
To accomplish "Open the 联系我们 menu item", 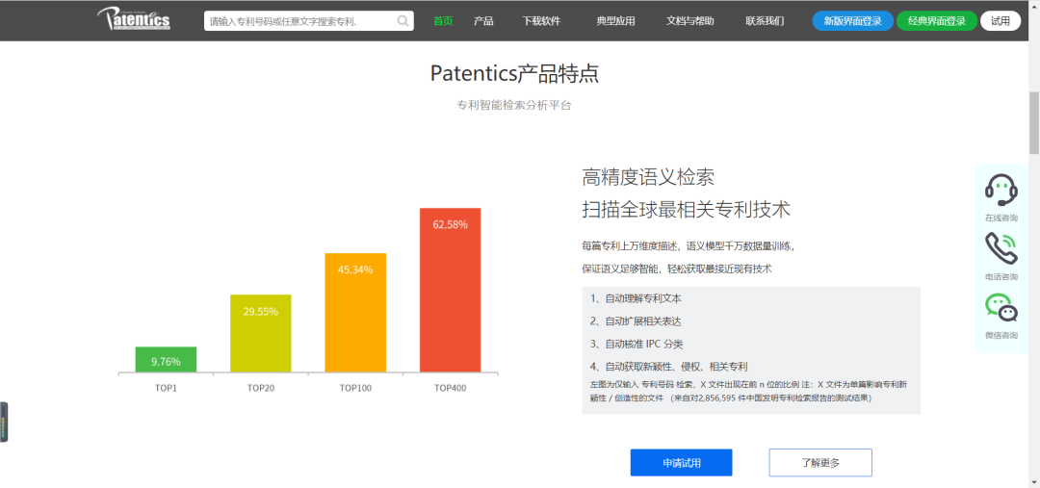I will tap(765, 20).
